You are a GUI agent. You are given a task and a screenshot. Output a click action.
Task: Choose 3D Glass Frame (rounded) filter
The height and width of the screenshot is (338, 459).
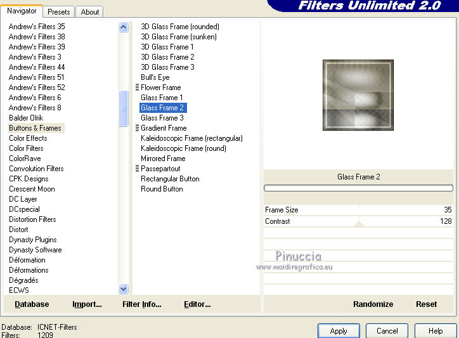tap(180, 27)
